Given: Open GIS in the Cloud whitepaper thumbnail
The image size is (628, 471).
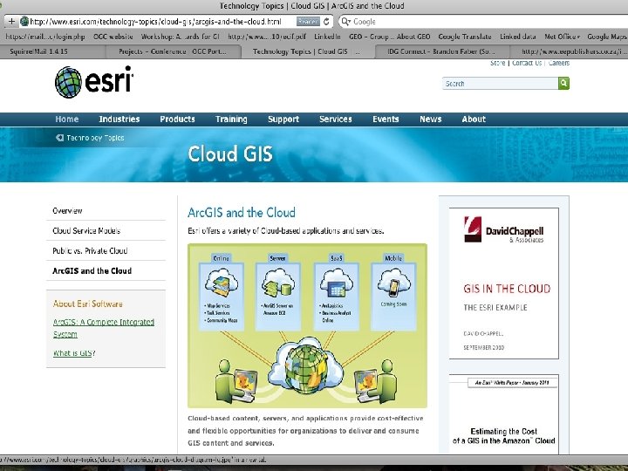Looking at the screenshot, I should (504, 283).
